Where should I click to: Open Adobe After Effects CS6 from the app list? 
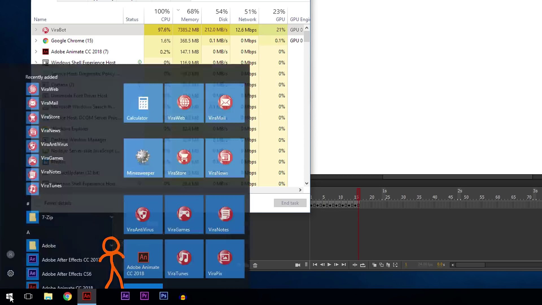coord(66,274)
